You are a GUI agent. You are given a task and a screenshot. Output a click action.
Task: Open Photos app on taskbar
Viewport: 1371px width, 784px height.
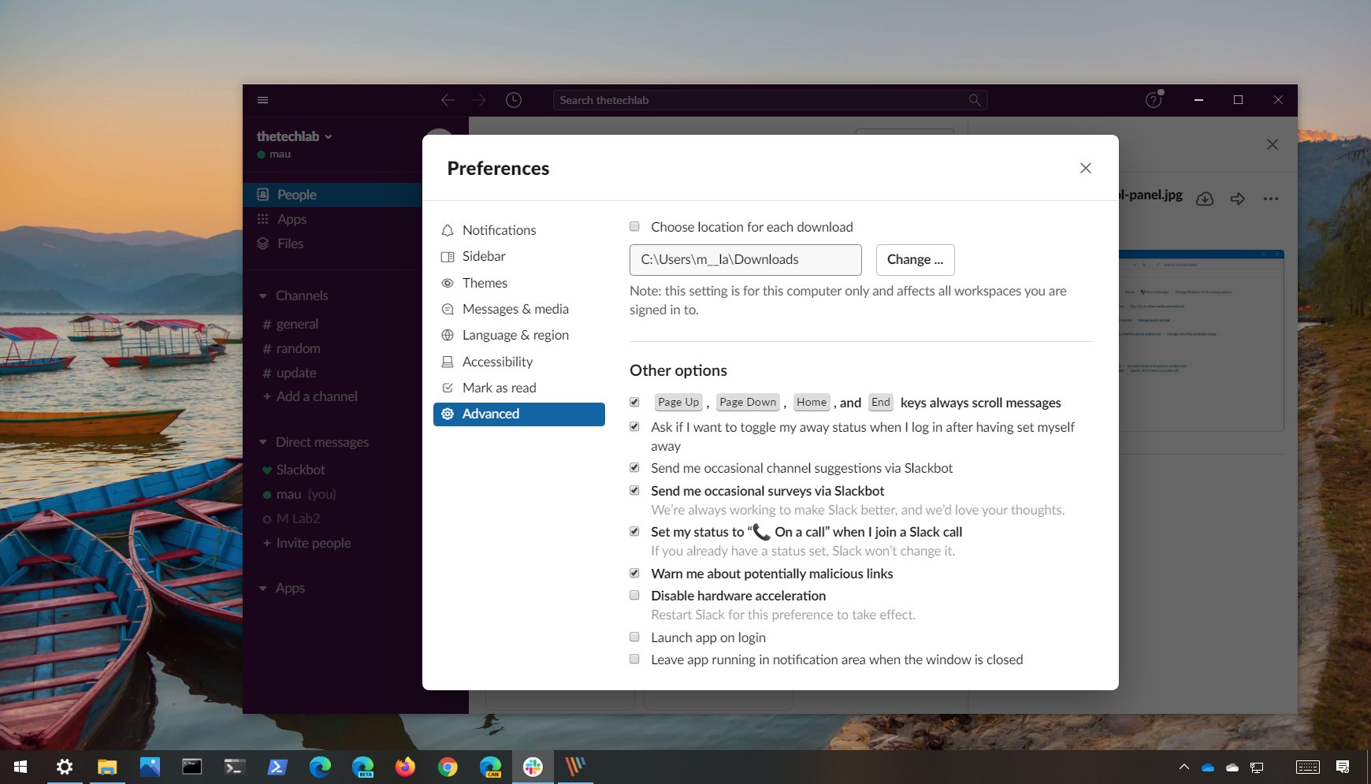150,767
